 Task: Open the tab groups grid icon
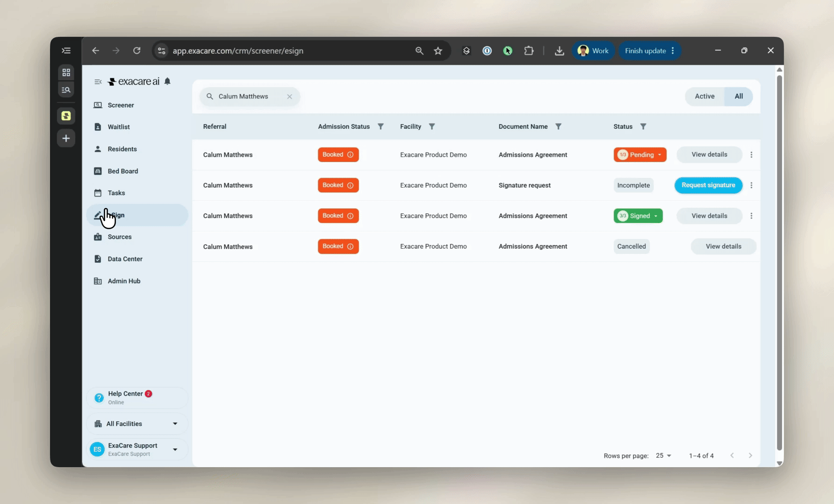[x=66, y=72]
